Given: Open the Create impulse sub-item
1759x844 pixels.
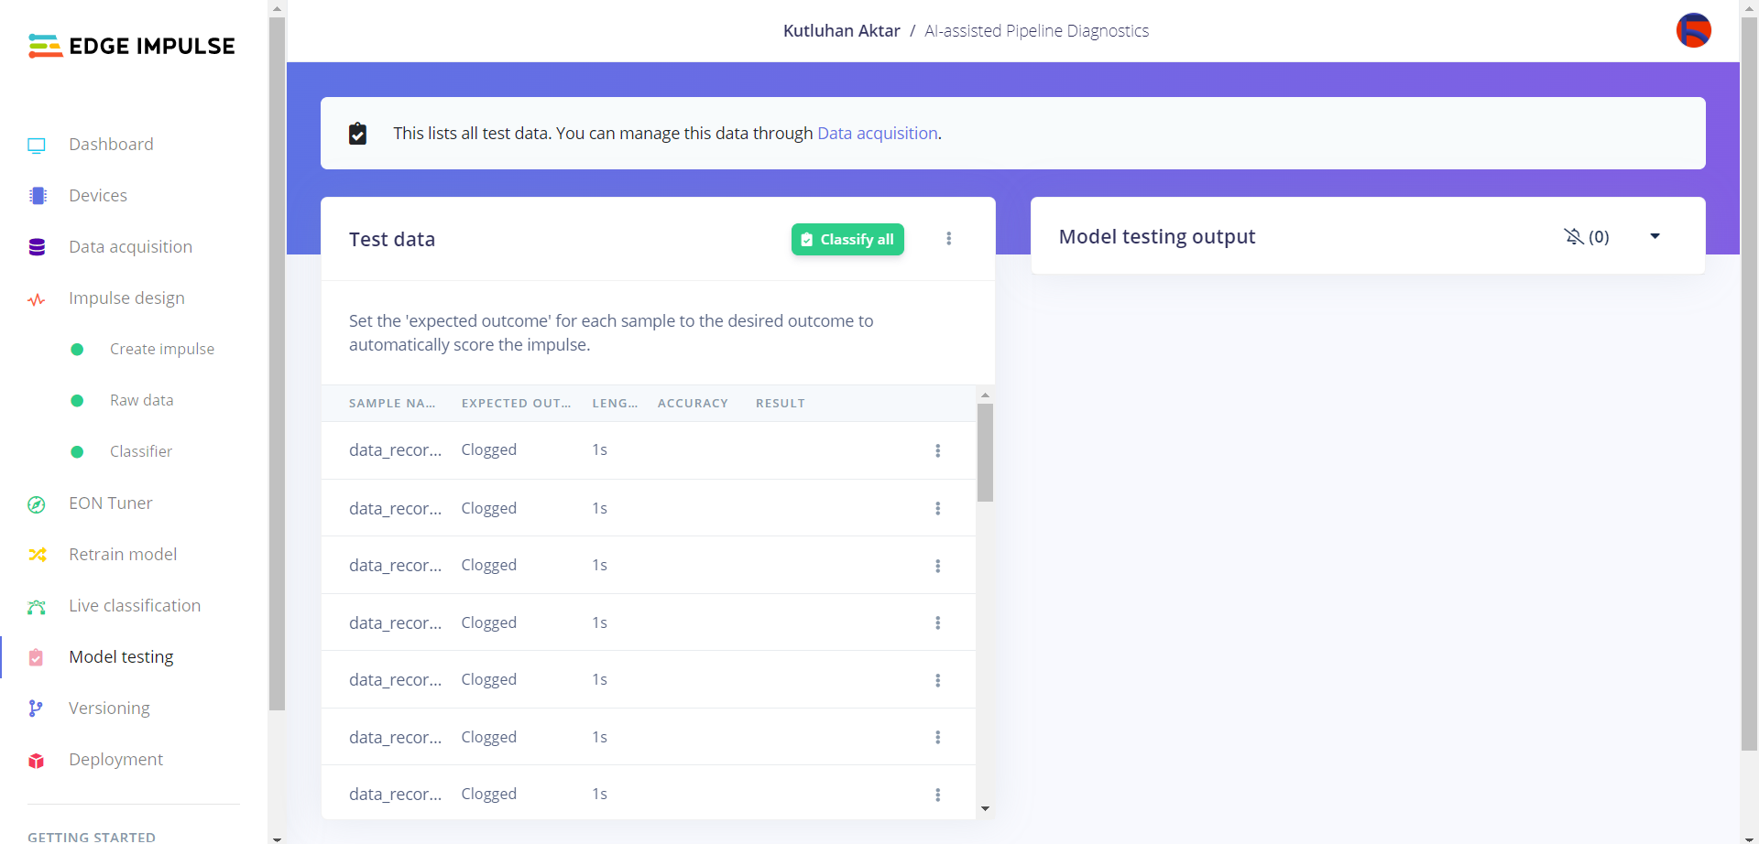Looking at the screenshot, I should [x=161, y=350].
